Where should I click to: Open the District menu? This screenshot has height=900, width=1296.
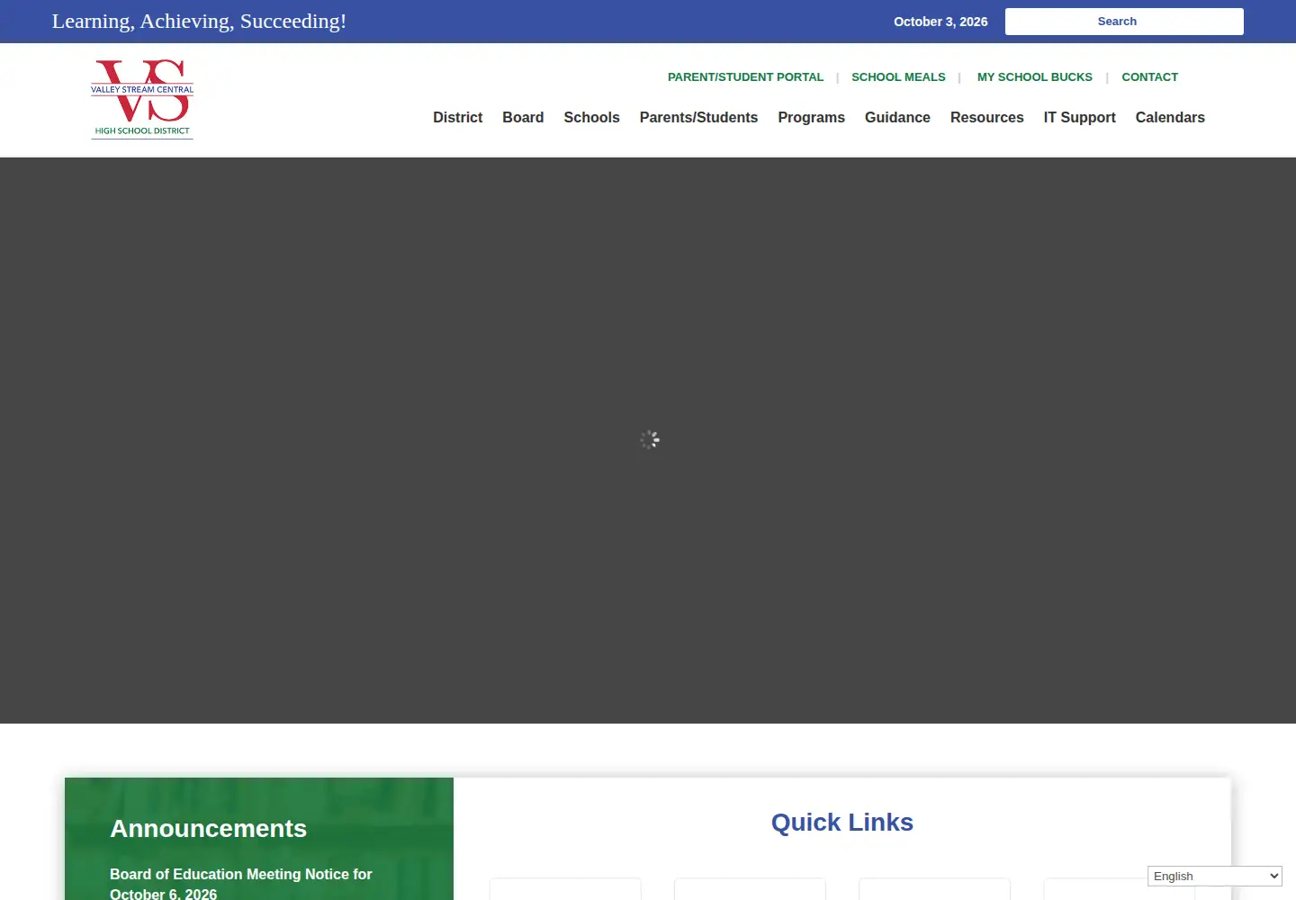click(x=457, y=117)
